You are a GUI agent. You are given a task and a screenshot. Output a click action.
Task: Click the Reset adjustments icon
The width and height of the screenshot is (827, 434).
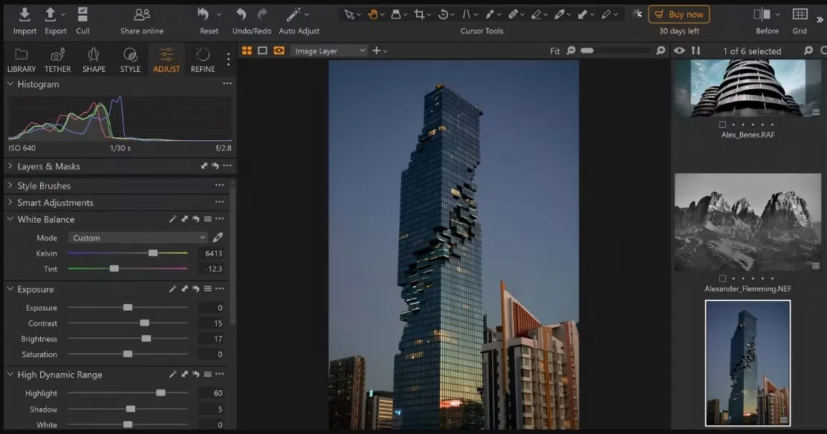[x=204, y=15]
